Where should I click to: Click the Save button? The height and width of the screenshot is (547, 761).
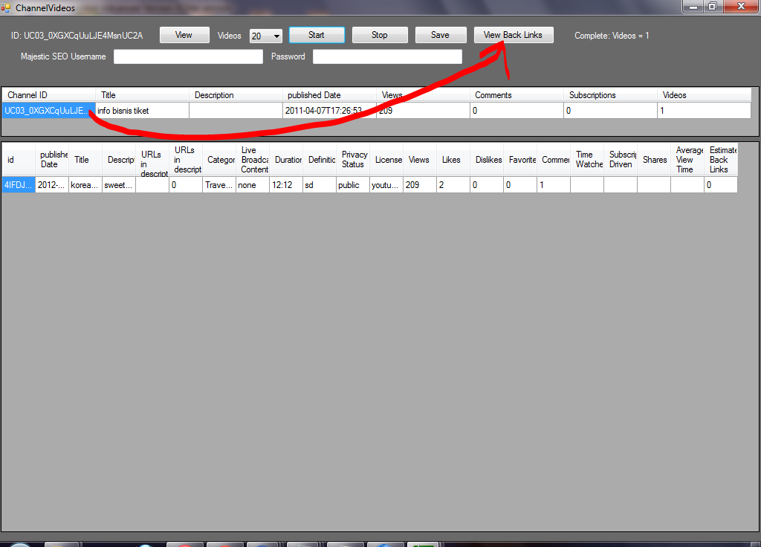tap(441, 35)
